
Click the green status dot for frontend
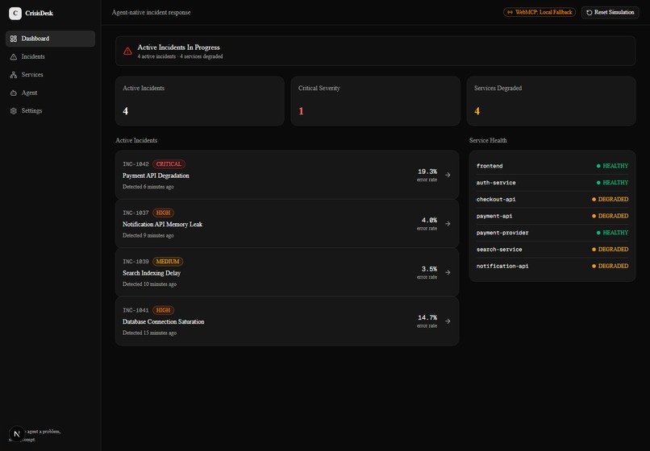598,166
